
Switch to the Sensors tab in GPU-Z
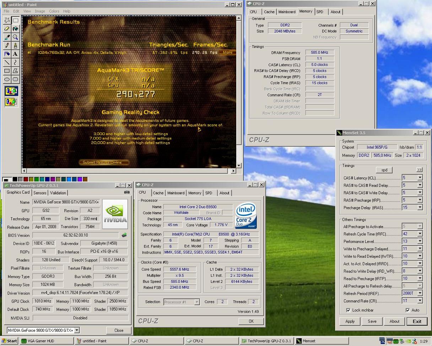pyautogui.click(x=40, y=193)
